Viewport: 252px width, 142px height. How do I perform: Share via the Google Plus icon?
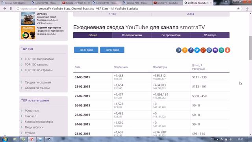pyautogui.click(x=203, y=50)
